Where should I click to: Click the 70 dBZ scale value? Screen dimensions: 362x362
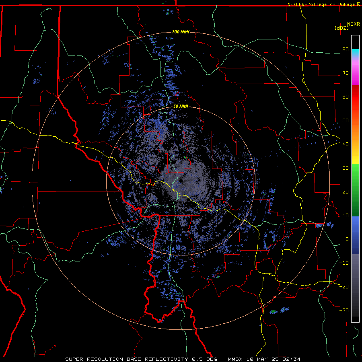pyautogui.click(x=346, y=73)
